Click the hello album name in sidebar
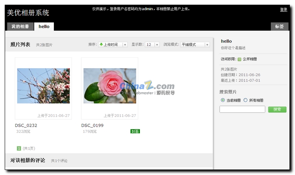The height and width of the screenshot is (175, 295). pos(226,41)
